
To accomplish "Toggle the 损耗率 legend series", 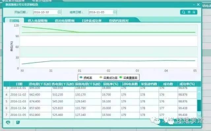I will (86, 78).
